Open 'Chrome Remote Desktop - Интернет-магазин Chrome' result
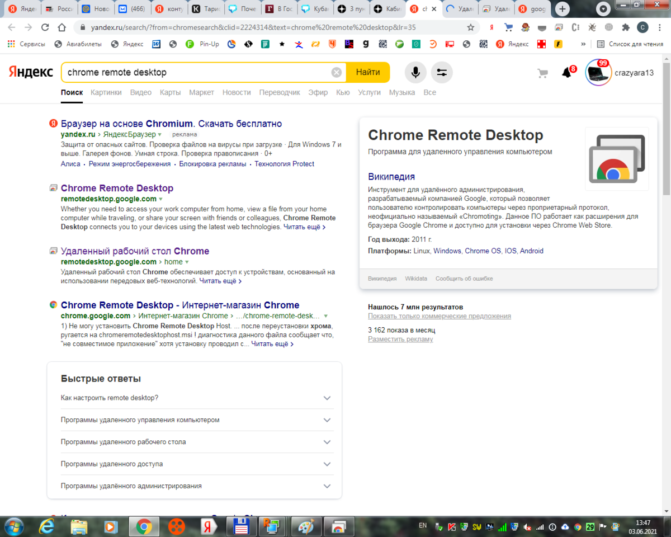The image size is (671, 537). click(x=180, y=305)
